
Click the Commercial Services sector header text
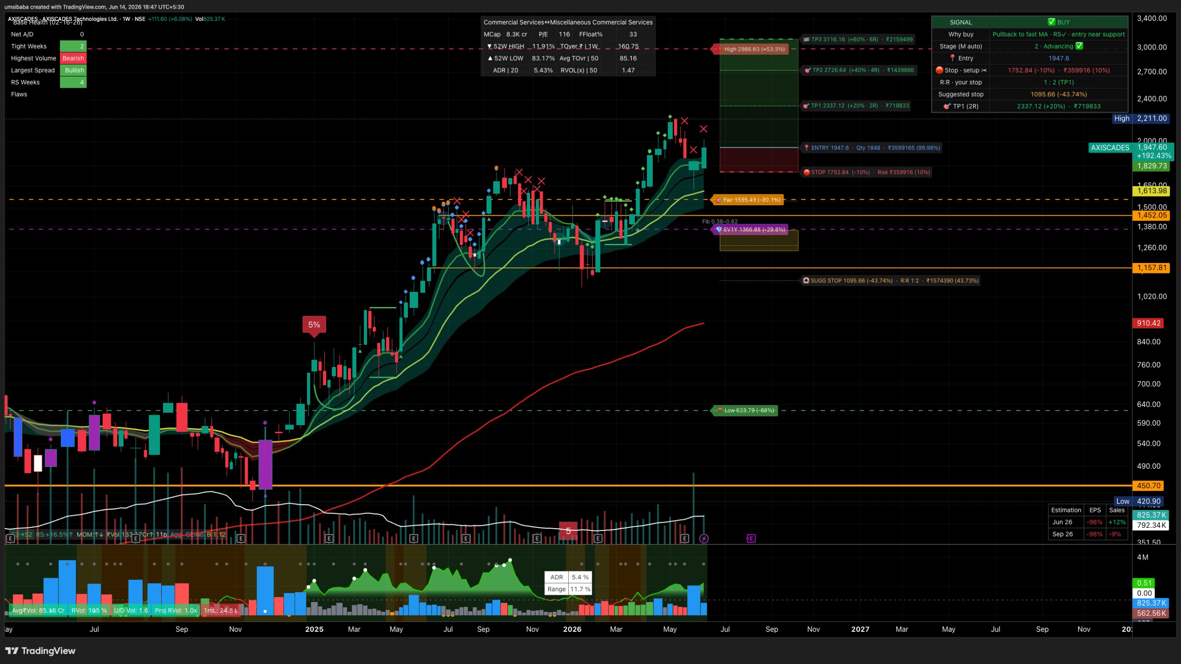coord(568,22)
